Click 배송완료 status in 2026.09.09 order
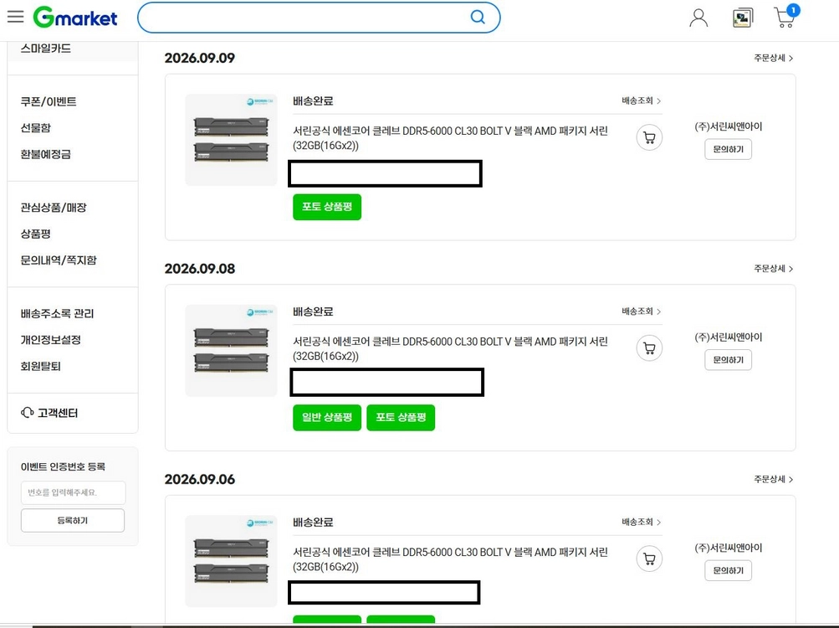The width and height of the screenshot is (839, 628). (313, 100)
